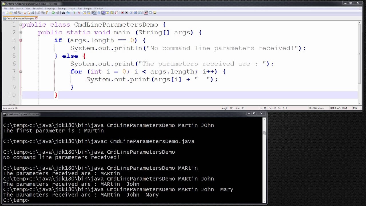Click Run Macro Multiple Times icon
366x206 pixels.
[136, 13]
